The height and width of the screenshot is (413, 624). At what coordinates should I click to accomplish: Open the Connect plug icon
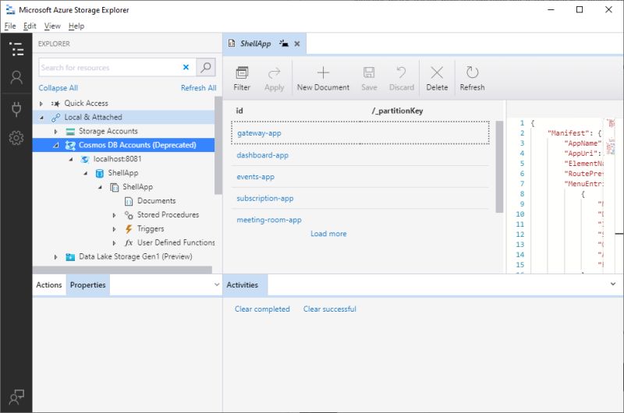click(16, 109)
